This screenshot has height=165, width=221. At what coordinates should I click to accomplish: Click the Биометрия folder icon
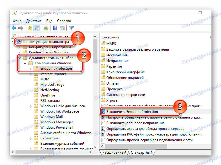pyautogui.click(x=36, y=138)
